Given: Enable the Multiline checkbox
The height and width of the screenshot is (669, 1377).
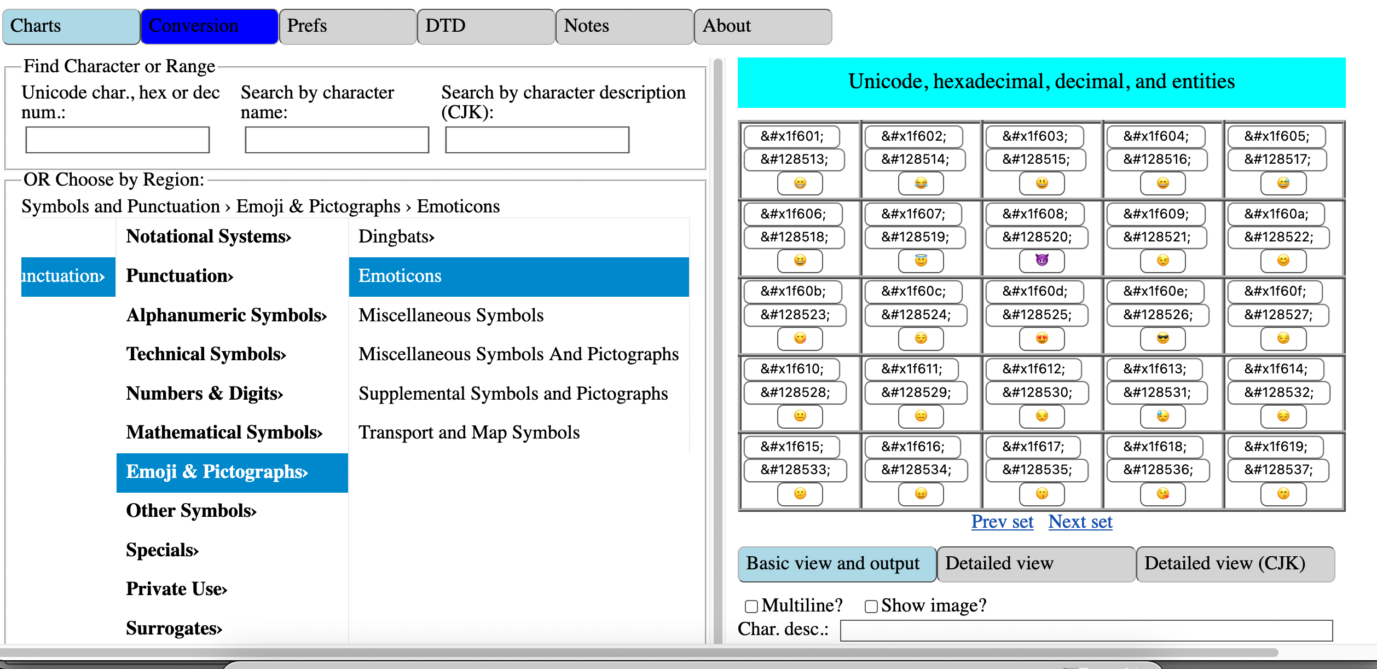Looking at the screenshot, I should [751, 606].
